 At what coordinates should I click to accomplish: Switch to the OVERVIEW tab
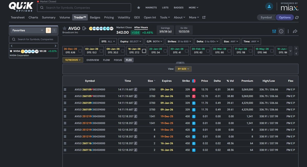[x=93, y=60]
